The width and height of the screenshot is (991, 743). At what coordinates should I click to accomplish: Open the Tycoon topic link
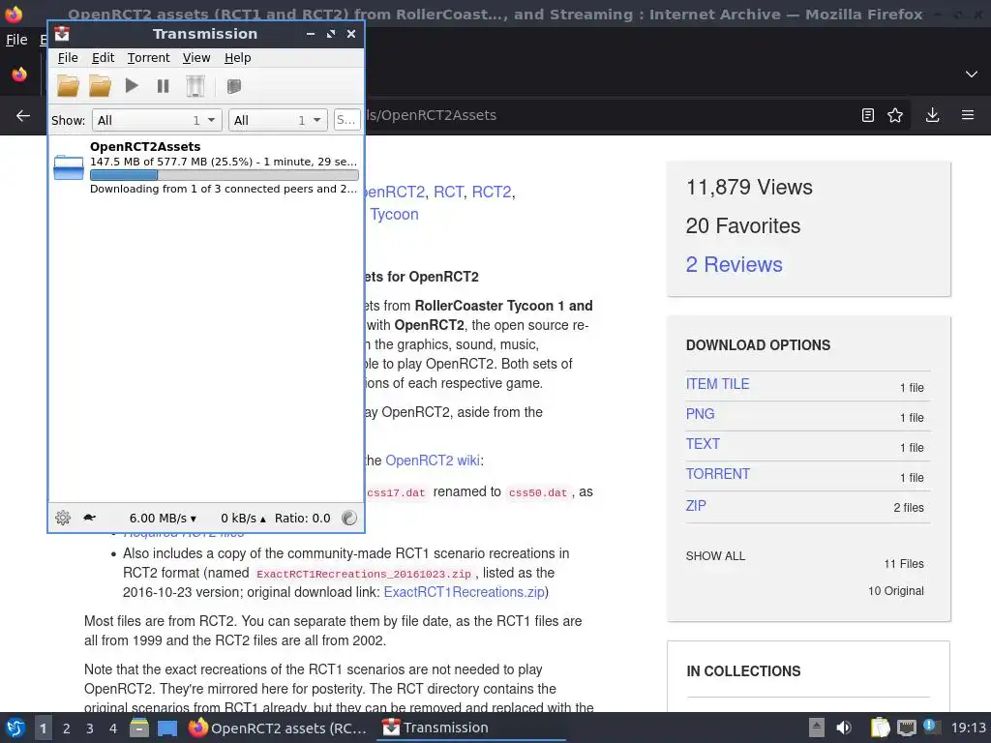(x=394, y=214)
